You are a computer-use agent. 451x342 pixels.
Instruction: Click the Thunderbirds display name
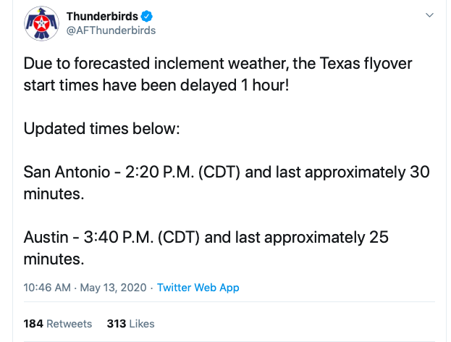[x=102, y=17]
